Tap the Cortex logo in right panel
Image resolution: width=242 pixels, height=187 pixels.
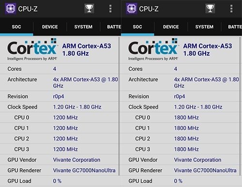pos(153,49)
